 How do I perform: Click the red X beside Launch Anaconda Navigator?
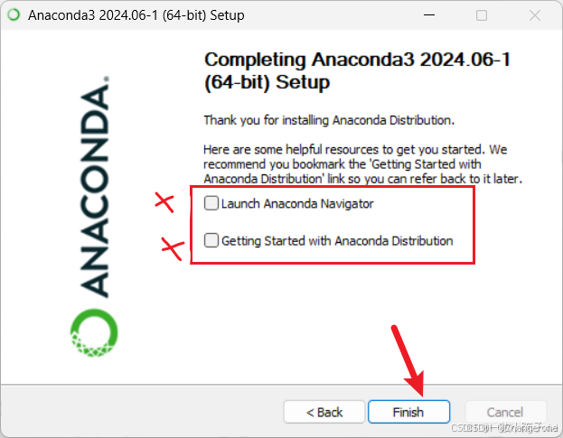coord(164,202)
